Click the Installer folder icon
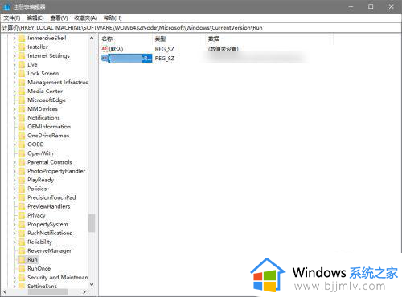 (22, 47)
